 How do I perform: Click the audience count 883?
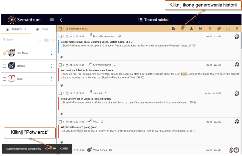pyautogui.click(x=219, y=36)
